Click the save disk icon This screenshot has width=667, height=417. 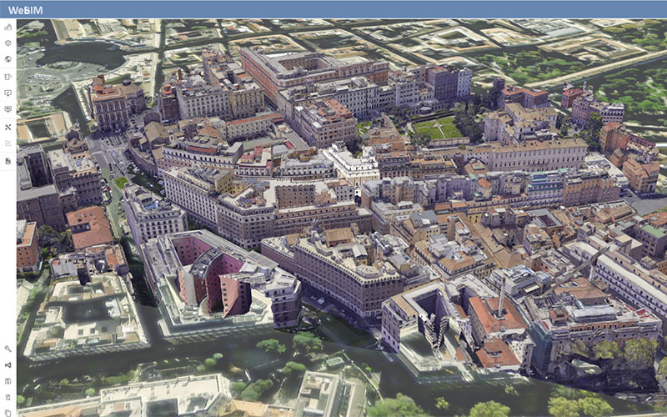pos(8,381)
